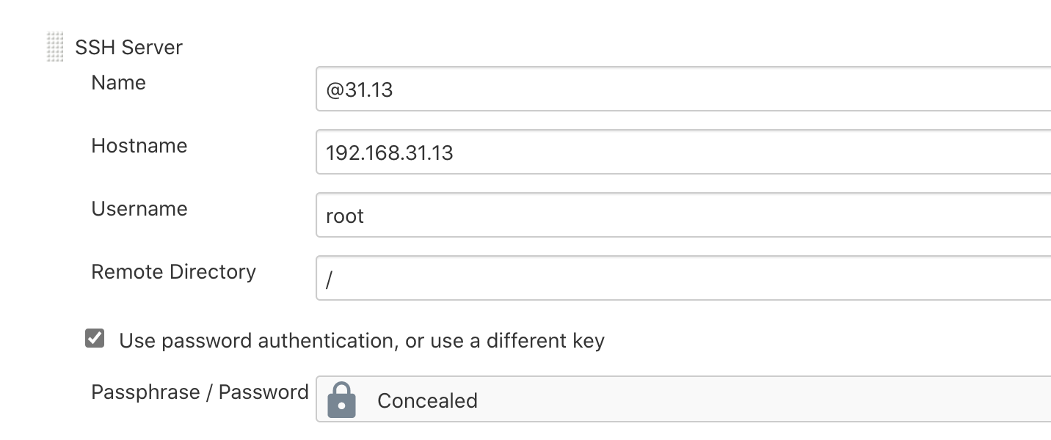
Task: Enable the different key authentication checkbox
Action: click(95, 338)
